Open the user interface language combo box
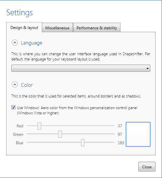Viewport: 162px width, 178px height. click(81, 68)
